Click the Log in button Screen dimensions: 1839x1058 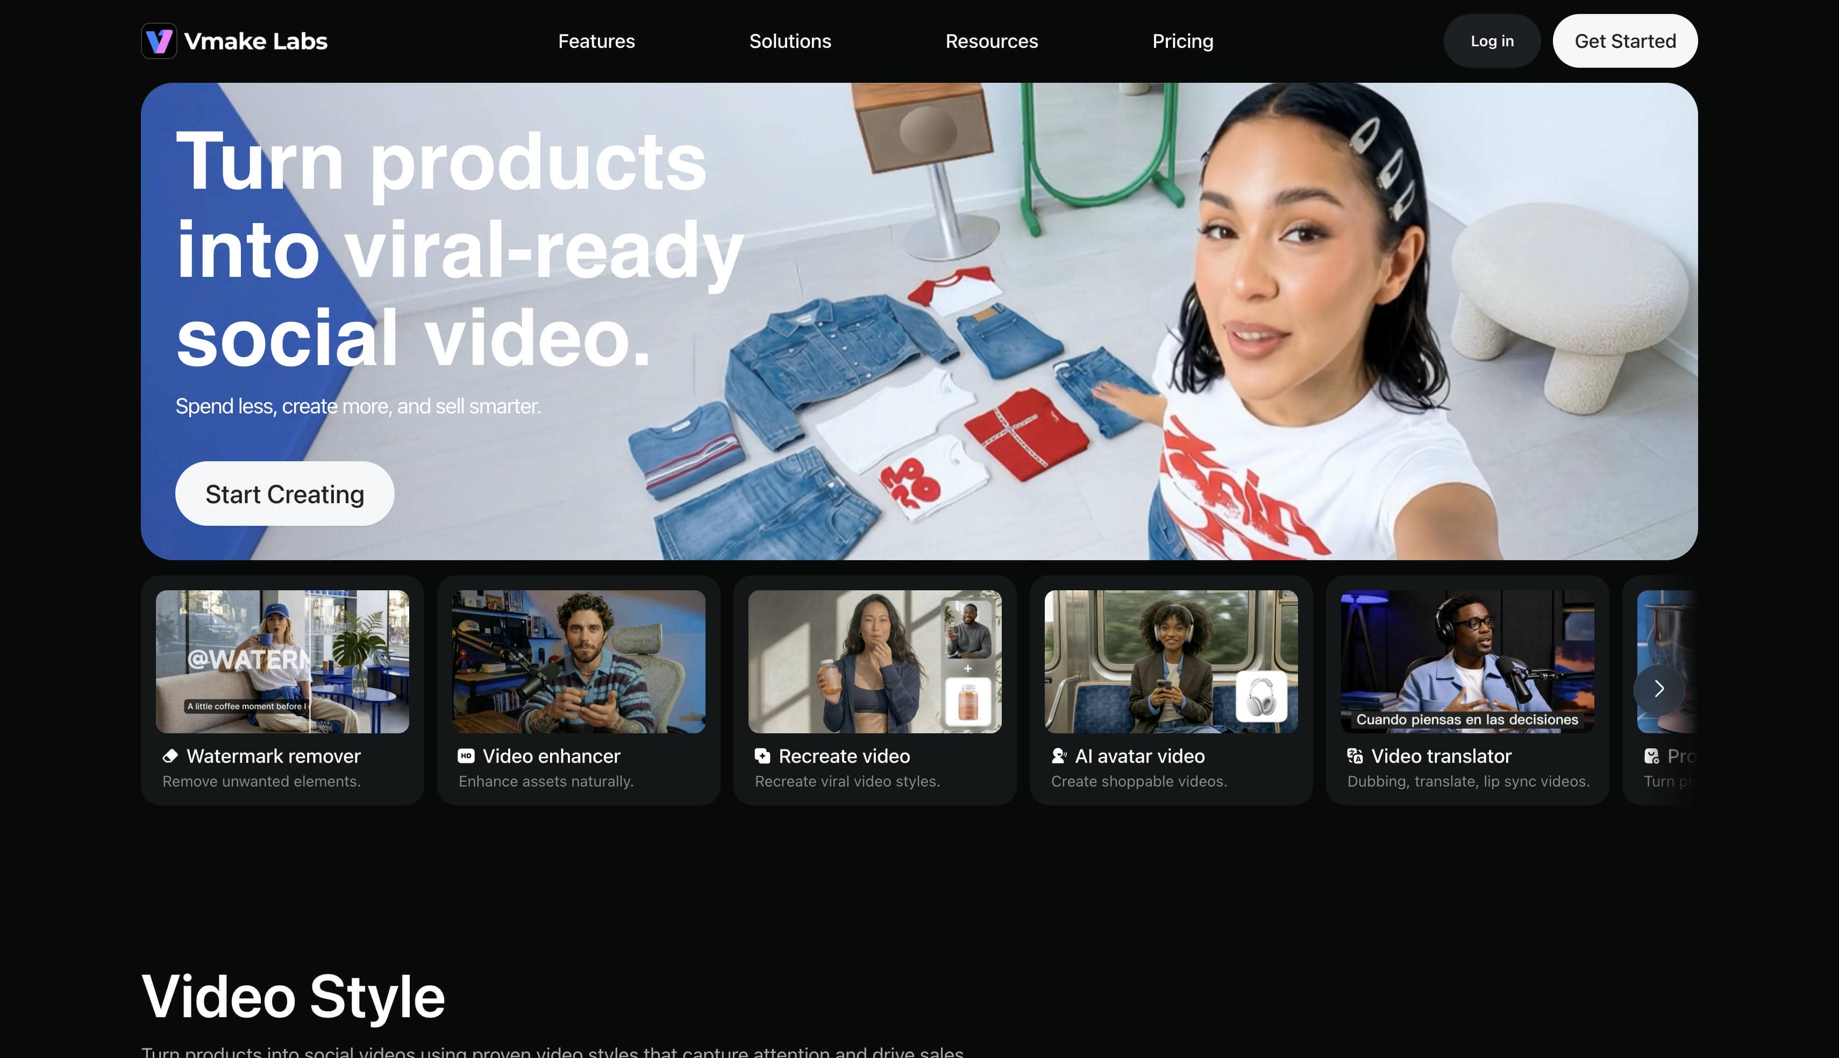point(1492,41)
